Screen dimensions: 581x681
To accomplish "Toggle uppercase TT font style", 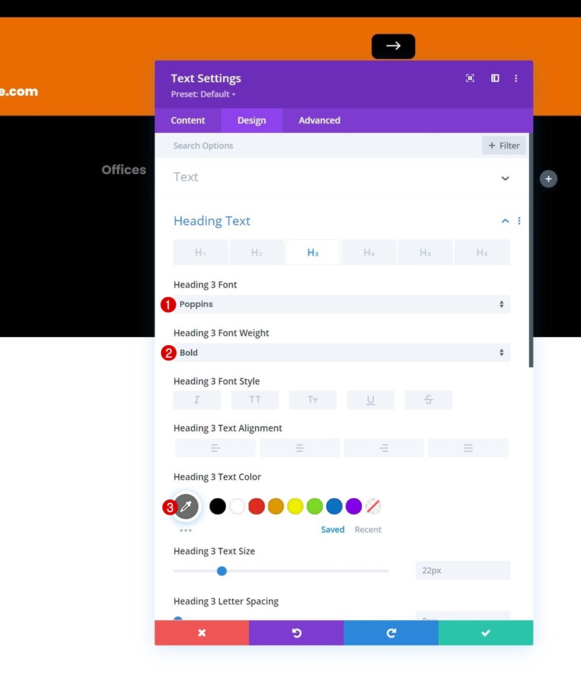I will tap(255, 400).
